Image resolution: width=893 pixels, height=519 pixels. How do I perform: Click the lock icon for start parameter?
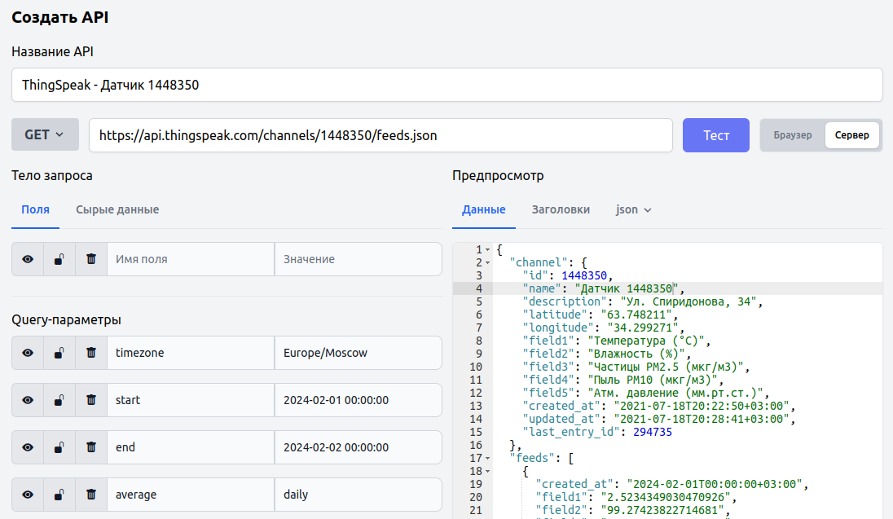coord(59,400)
